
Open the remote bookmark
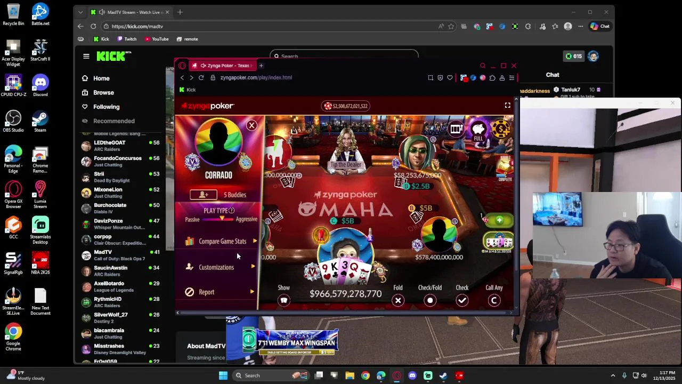point(187,39)
